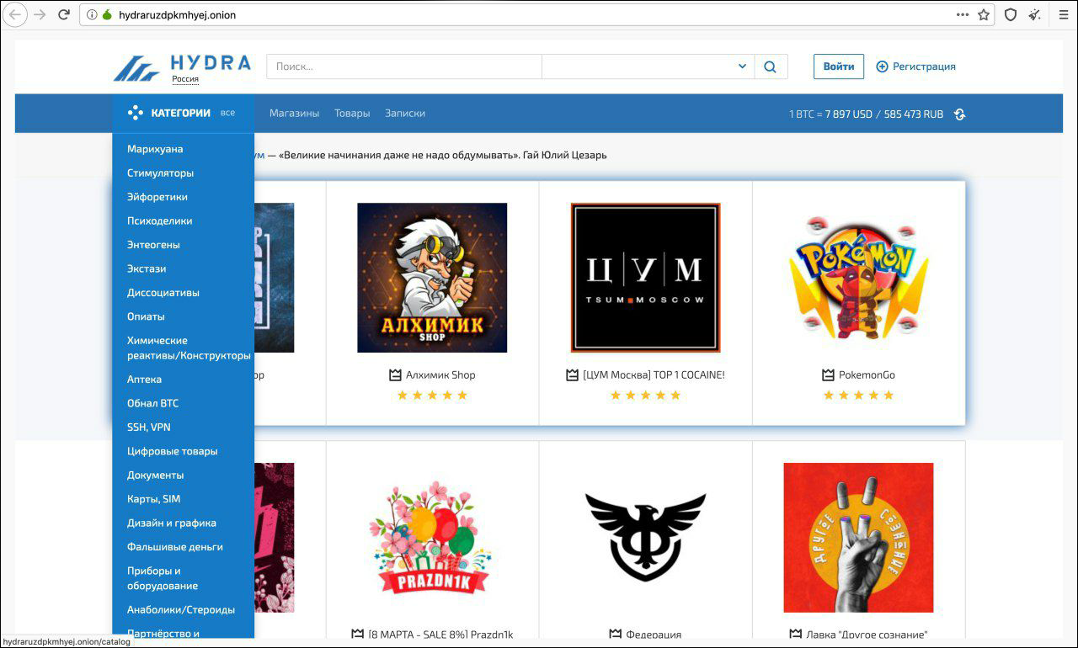Select the Документы category
The width and height of the screenshot is (1078, 648).
156,475
